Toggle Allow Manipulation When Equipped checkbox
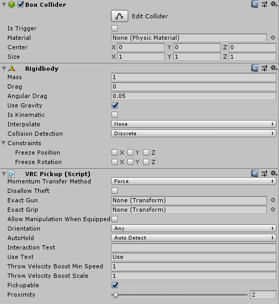Image resolution: width=279 pixels, height=304 pixels. pyautogui.click(x=115, y=219)
